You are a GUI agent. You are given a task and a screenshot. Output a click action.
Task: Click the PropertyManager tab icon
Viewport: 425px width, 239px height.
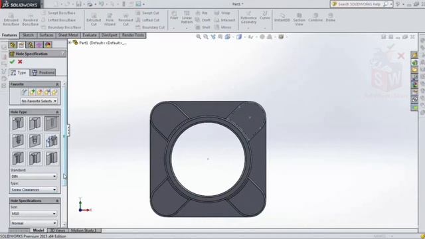(21, 44)
